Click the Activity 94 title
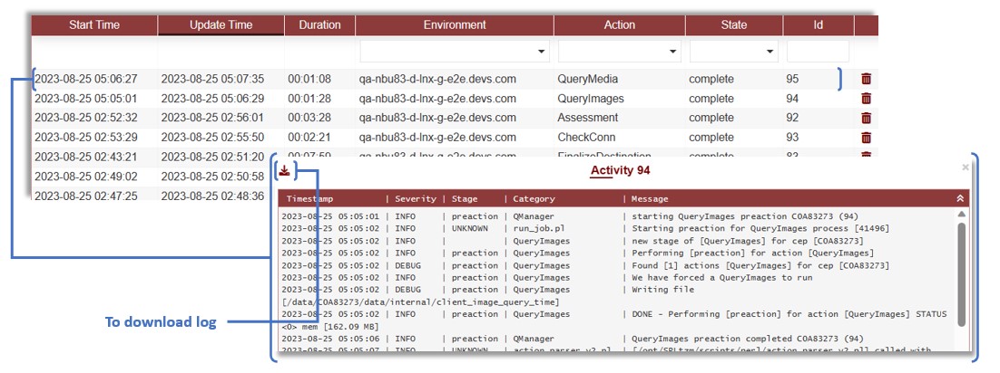 click(620, 170)
